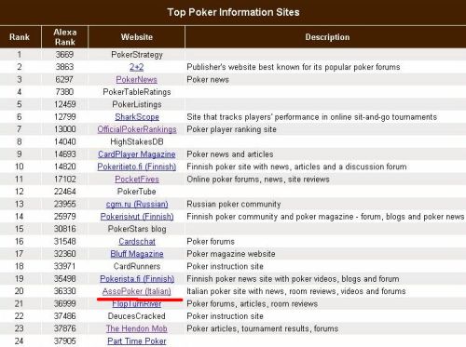Select Alexa rank value 12799

point(65,117)
